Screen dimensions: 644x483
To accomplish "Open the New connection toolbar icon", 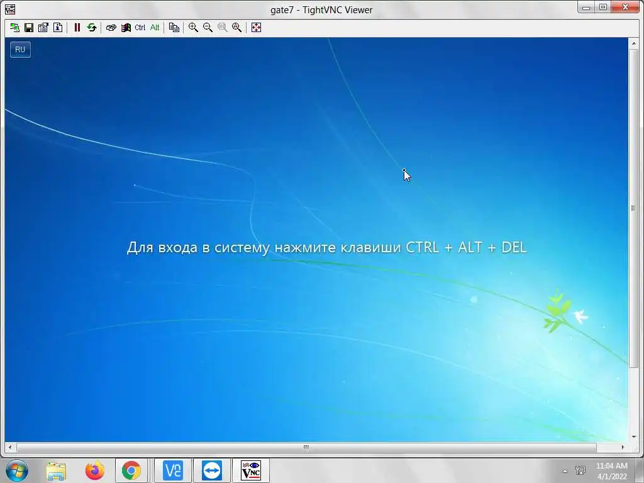I will (x=14, y=28).
